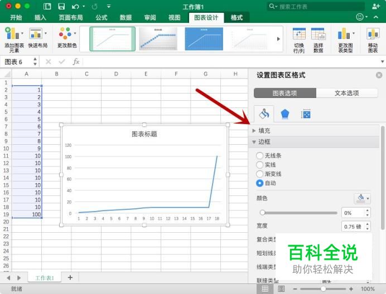Select the Size & Properties icon

[306, 114]
